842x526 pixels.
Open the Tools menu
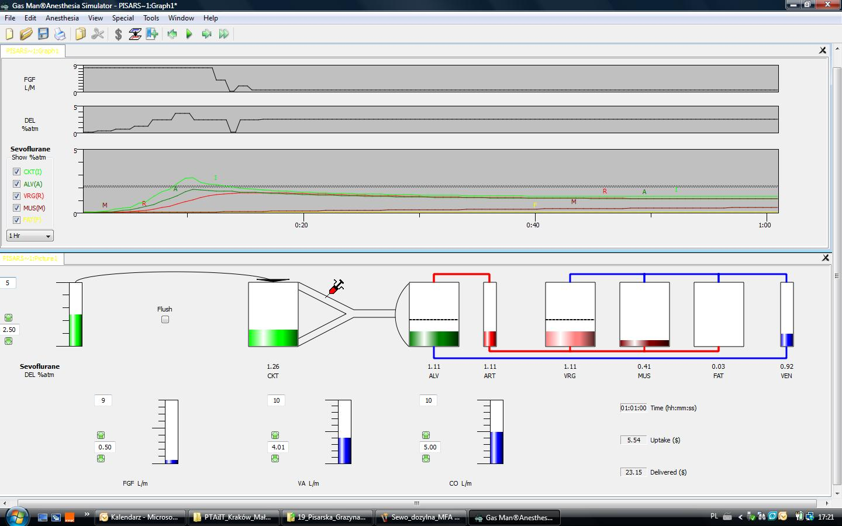click(151, 18)
